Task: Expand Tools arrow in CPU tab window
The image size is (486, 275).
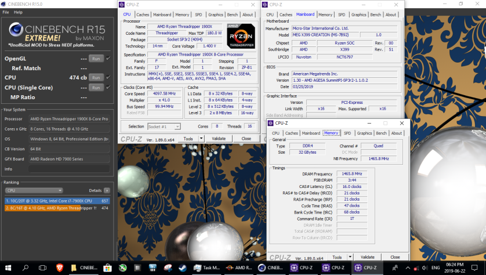Action: click(x=201, y=139)
